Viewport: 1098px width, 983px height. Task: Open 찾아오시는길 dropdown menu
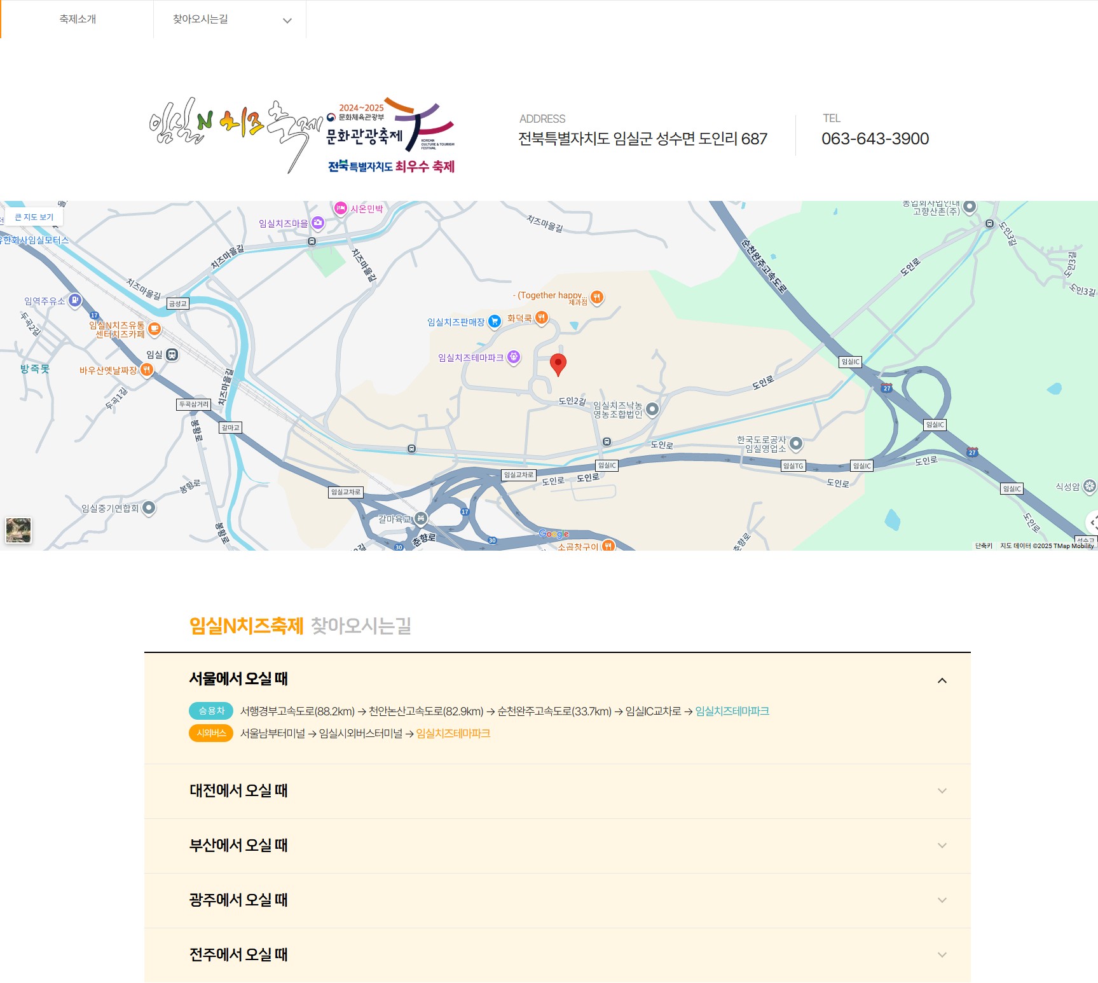230,19
